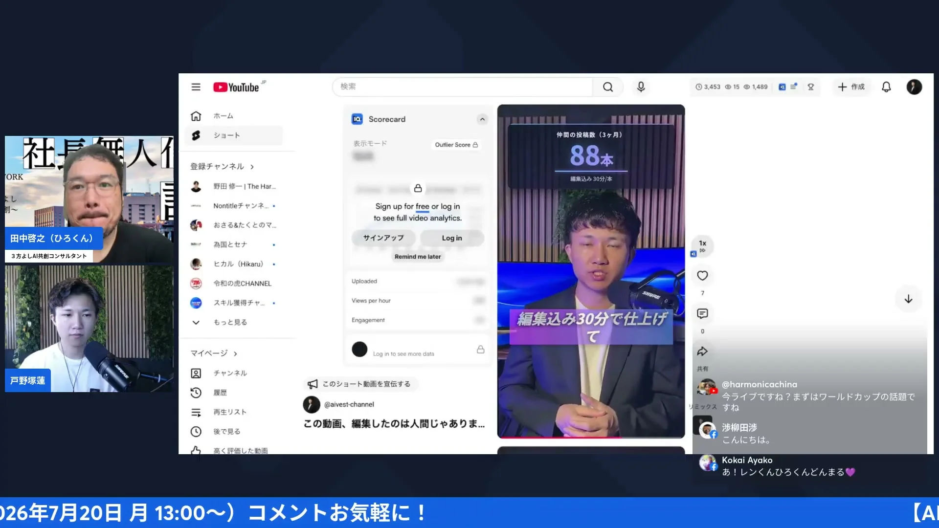Share the short via arrow icon
939x528 pixels.
click(x=702, y=352)
